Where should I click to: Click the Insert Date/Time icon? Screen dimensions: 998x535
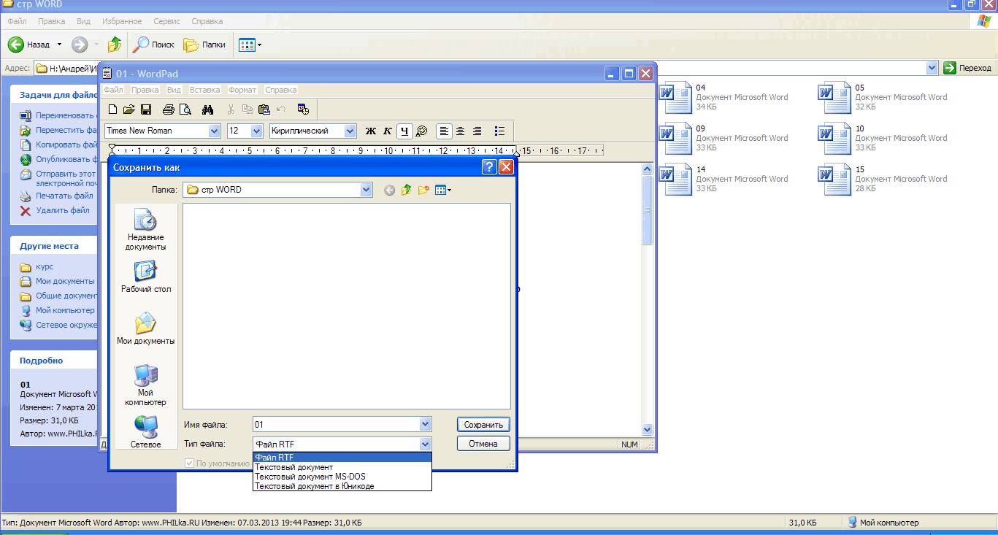tap(303, 110)
